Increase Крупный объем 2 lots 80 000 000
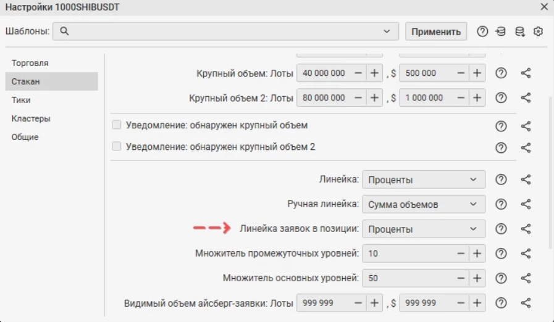The image size is (554, 322). pos(374,98)
